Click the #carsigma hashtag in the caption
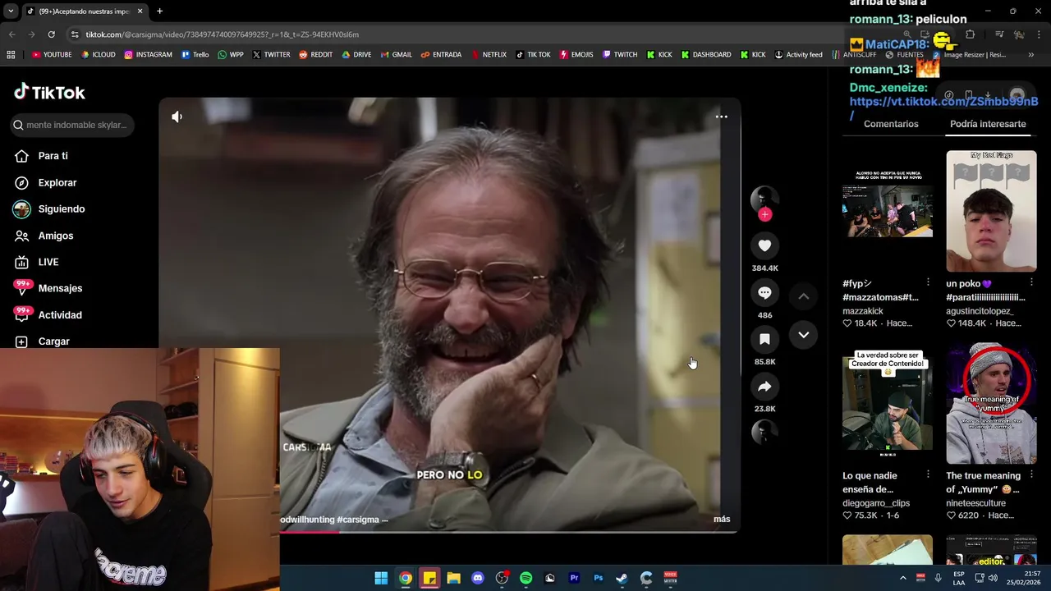Screen dimensions: 1051x591 click(358, 520)
